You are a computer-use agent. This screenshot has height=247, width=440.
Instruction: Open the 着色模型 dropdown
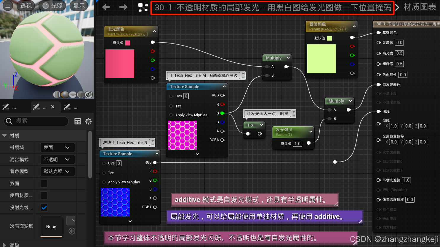click(57, 171)
